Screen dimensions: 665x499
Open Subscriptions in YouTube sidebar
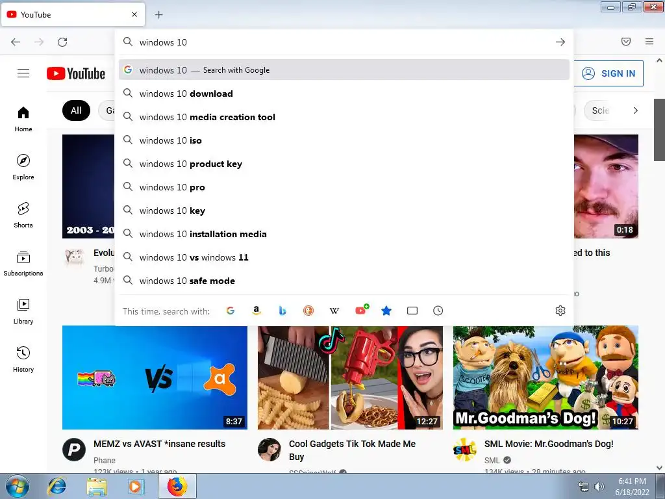click(x=23, y=263)
